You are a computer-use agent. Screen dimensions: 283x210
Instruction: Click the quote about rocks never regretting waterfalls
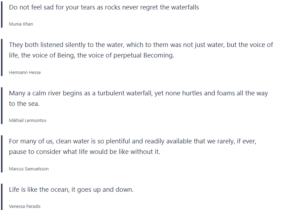coord(104,7)
